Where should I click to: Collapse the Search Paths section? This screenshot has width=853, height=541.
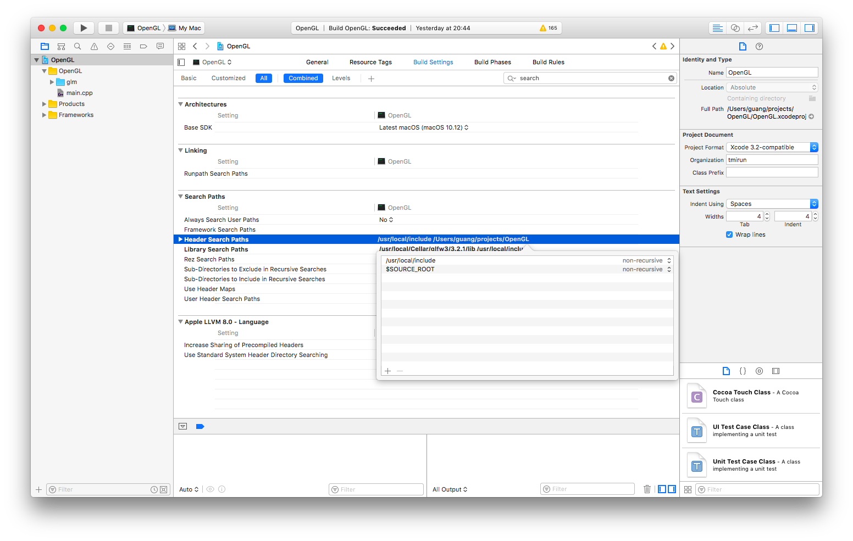coord(180,197)
